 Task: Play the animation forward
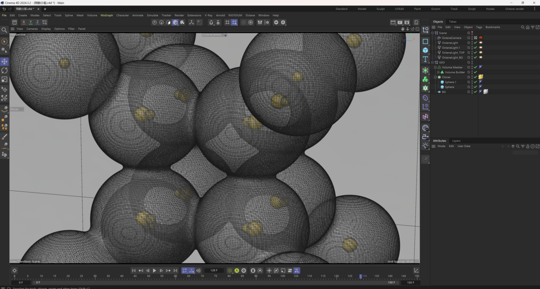click(154, 271)
